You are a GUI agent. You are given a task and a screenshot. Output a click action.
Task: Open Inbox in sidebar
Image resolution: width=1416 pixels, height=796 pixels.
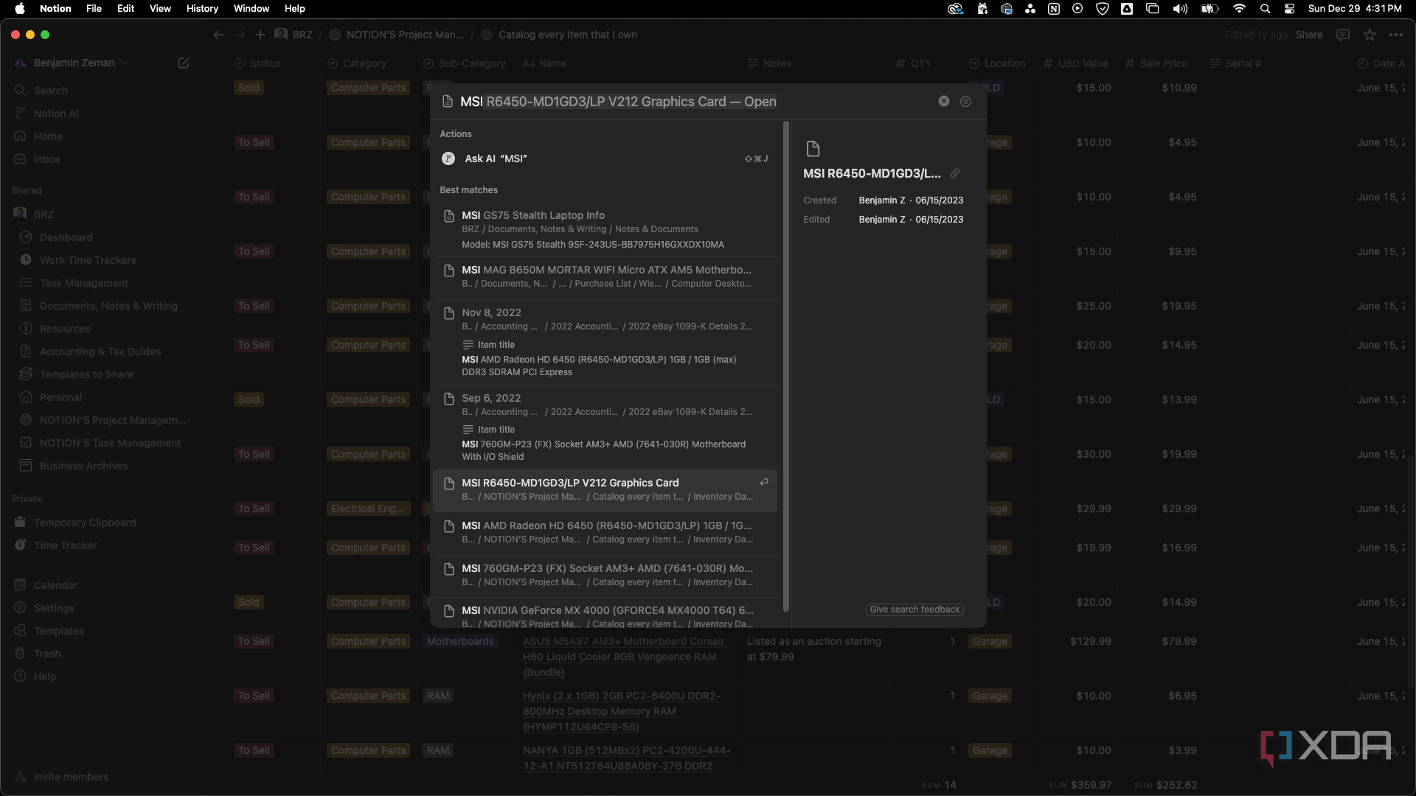[46, 159]
